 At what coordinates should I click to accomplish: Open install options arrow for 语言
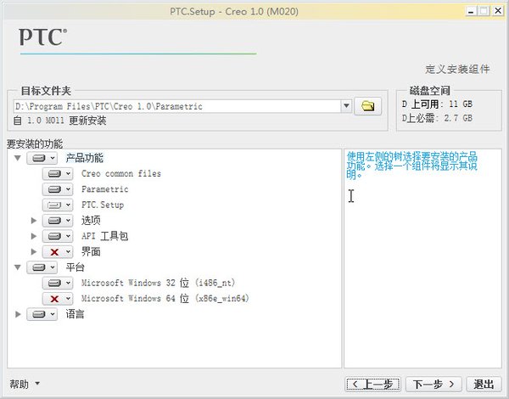pyautogui.click(x=53, y=314)
